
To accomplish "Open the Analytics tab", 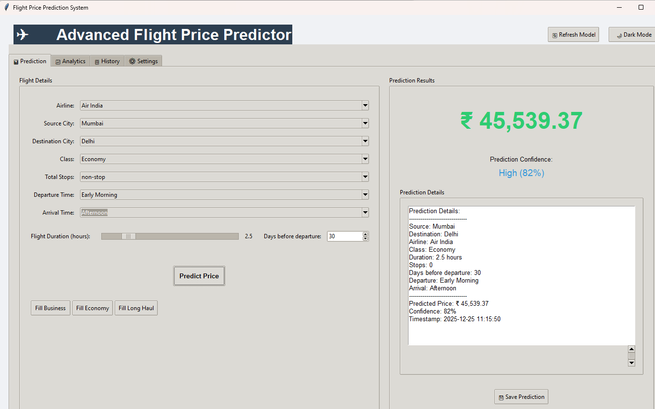I will coord(70,61).
